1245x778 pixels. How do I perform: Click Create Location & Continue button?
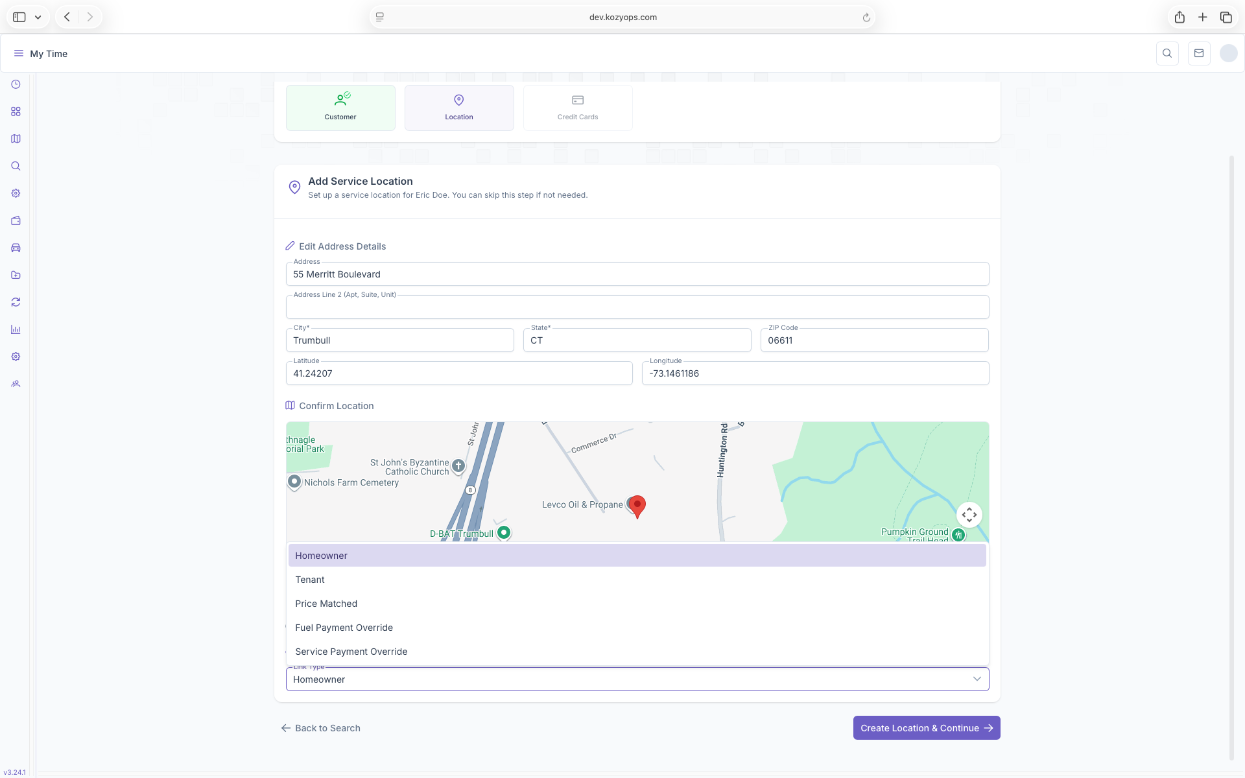tap(926, 728)
